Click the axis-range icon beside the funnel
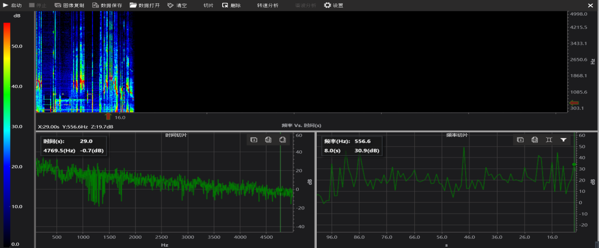This screenshot has width=599, height=248. pos(549,140)
